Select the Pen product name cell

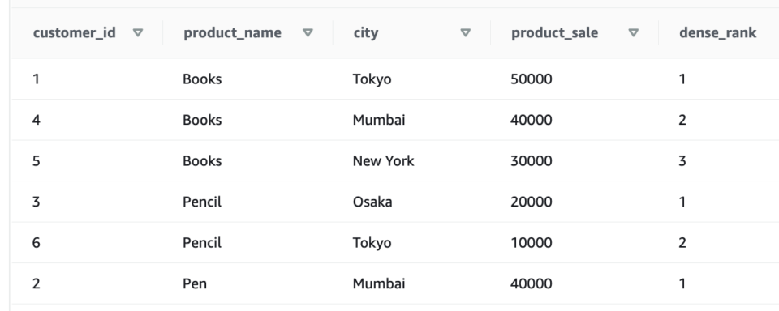pyautogui.click(x=195, y=283)
